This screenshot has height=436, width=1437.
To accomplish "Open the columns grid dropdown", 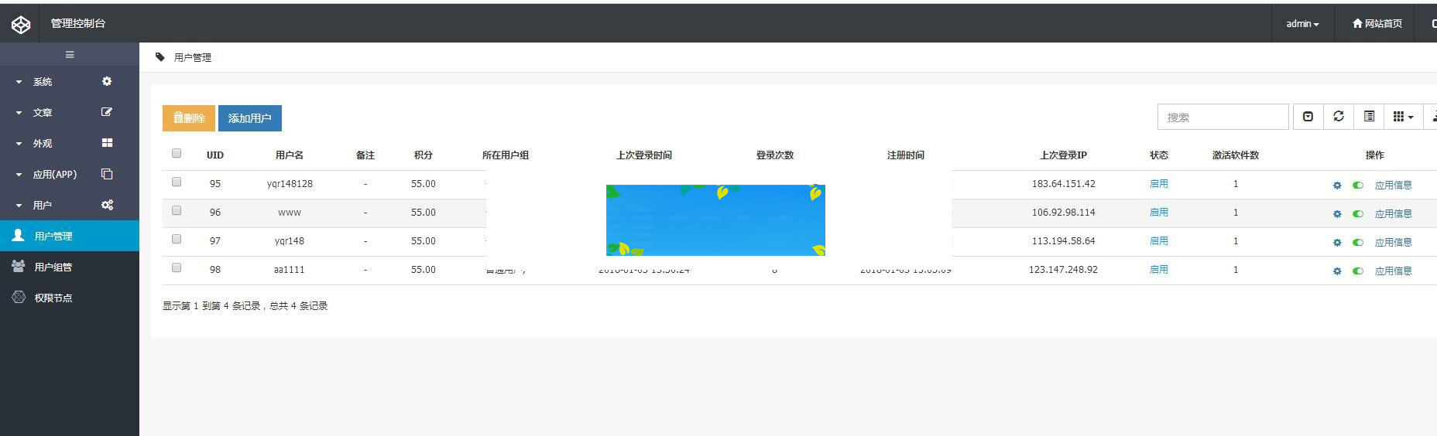I will 1402,117.
